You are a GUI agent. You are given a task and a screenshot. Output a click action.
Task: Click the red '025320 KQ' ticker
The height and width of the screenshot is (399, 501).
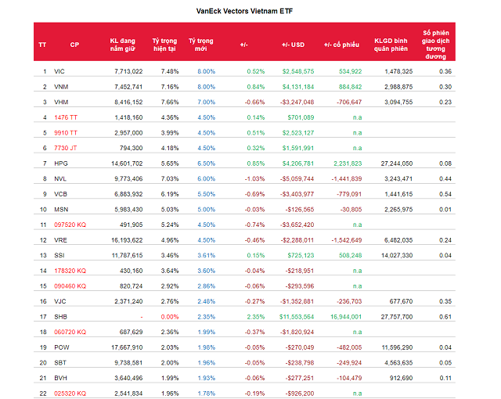70,394
